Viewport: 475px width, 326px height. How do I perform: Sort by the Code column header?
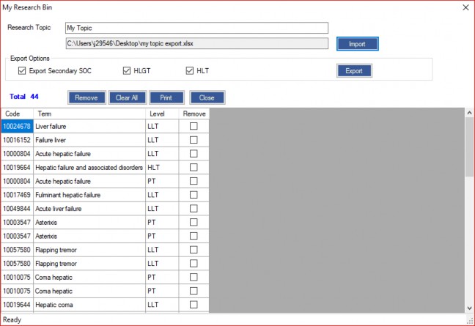coord(17,114)
